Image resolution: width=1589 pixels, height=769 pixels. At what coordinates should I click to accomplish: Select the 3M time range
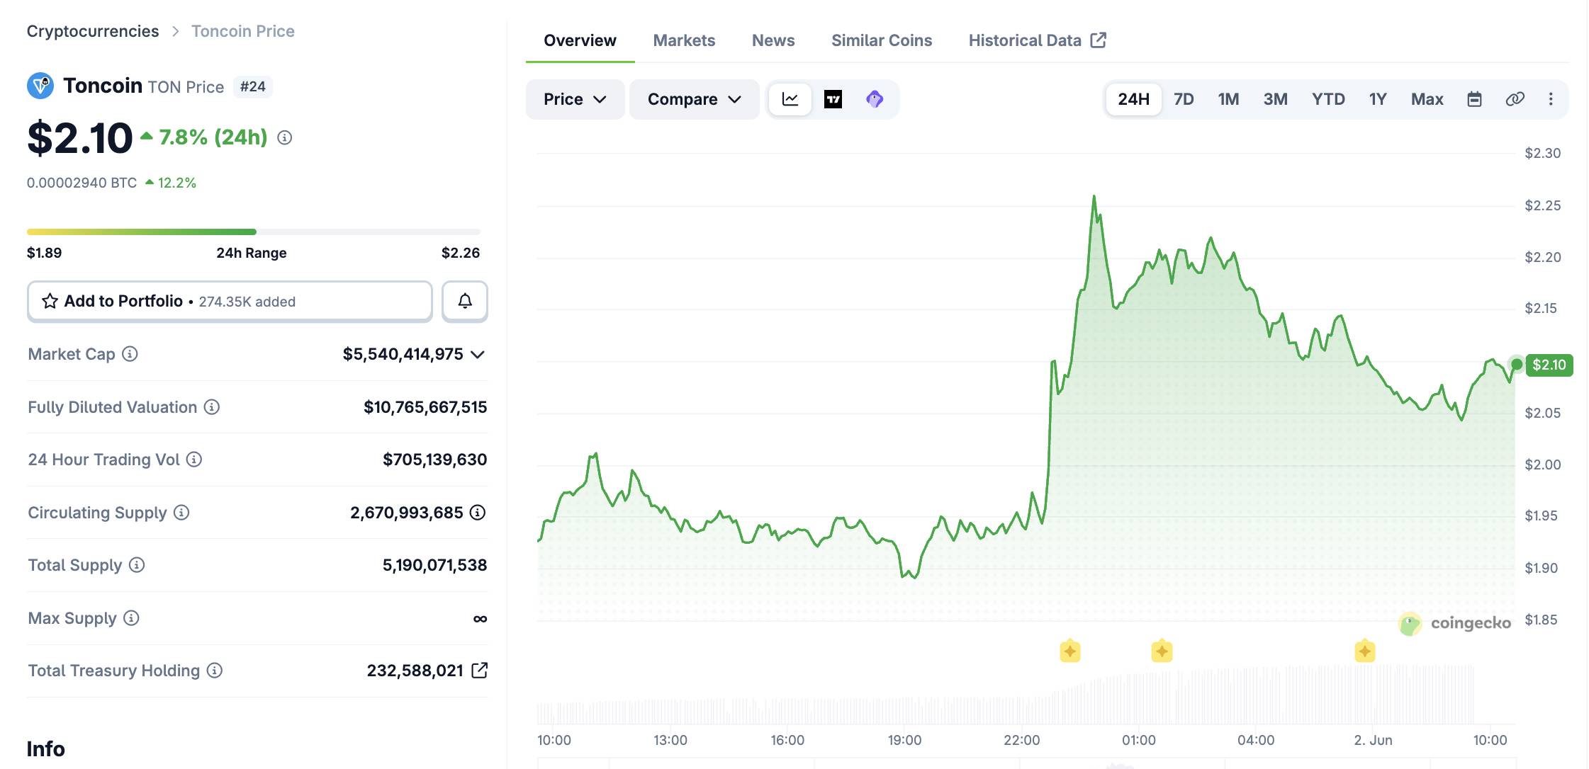[x=1275, y=99]
